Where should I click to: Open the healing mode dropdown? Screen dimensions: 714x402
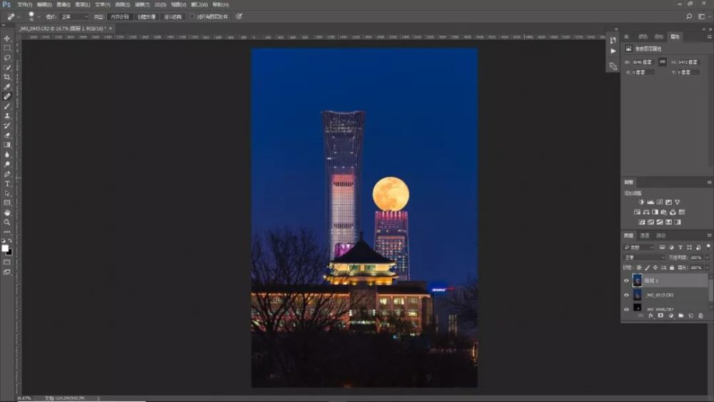point(74,16)
